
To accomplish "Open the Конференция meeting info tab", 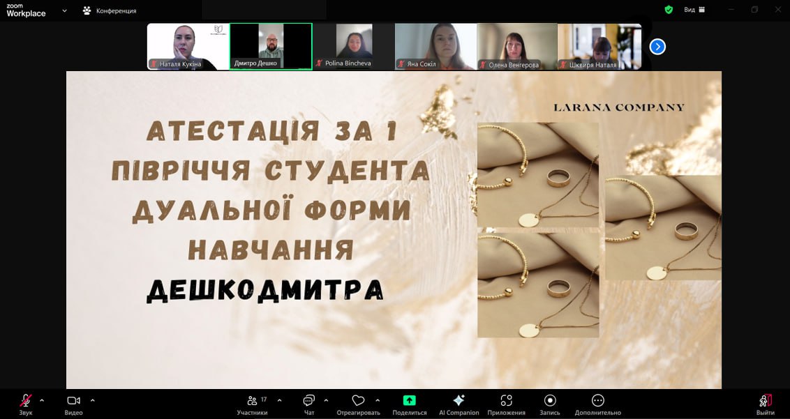I will (x=110, y=10).
